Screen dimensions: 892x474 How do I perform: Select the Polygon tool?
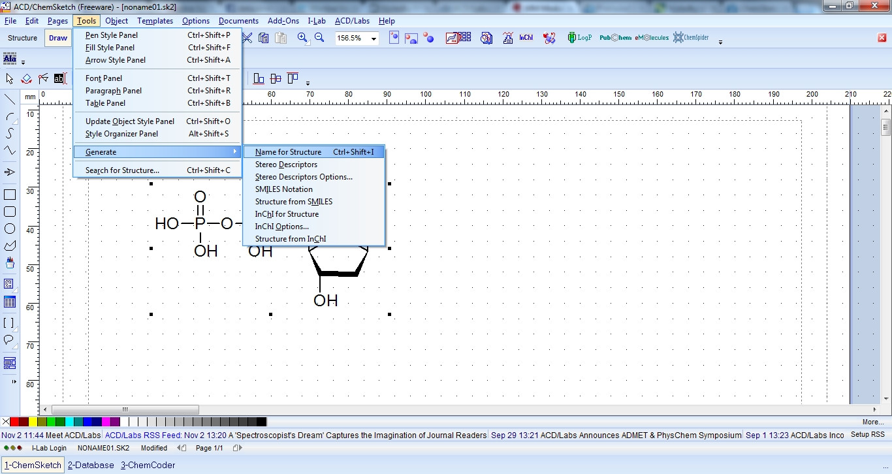[x=10, y=245]
